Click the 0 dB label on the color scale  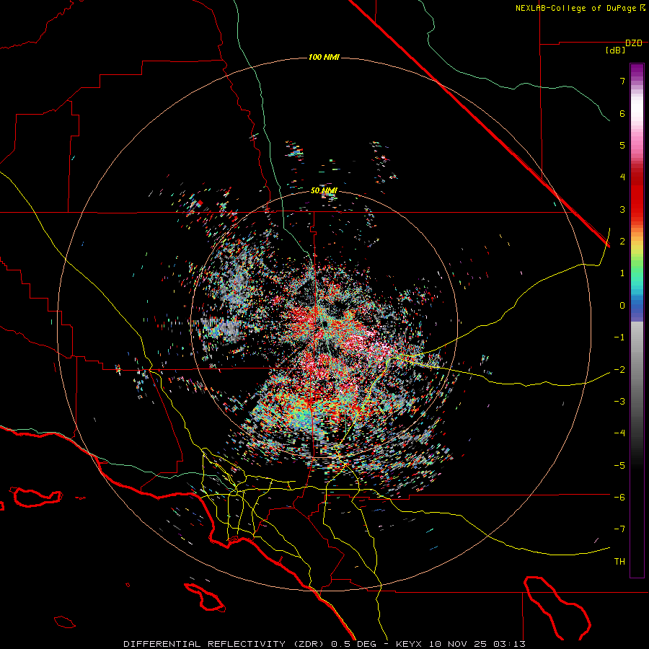(x=622, y=306)
